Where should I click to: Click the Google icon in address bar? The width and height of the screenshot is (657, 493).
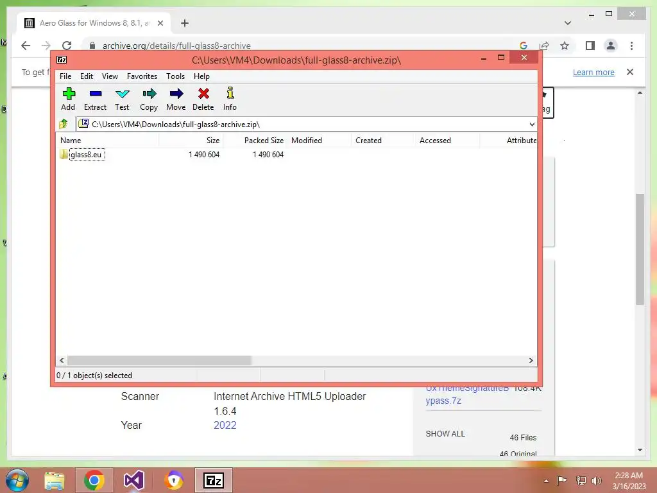524,46
